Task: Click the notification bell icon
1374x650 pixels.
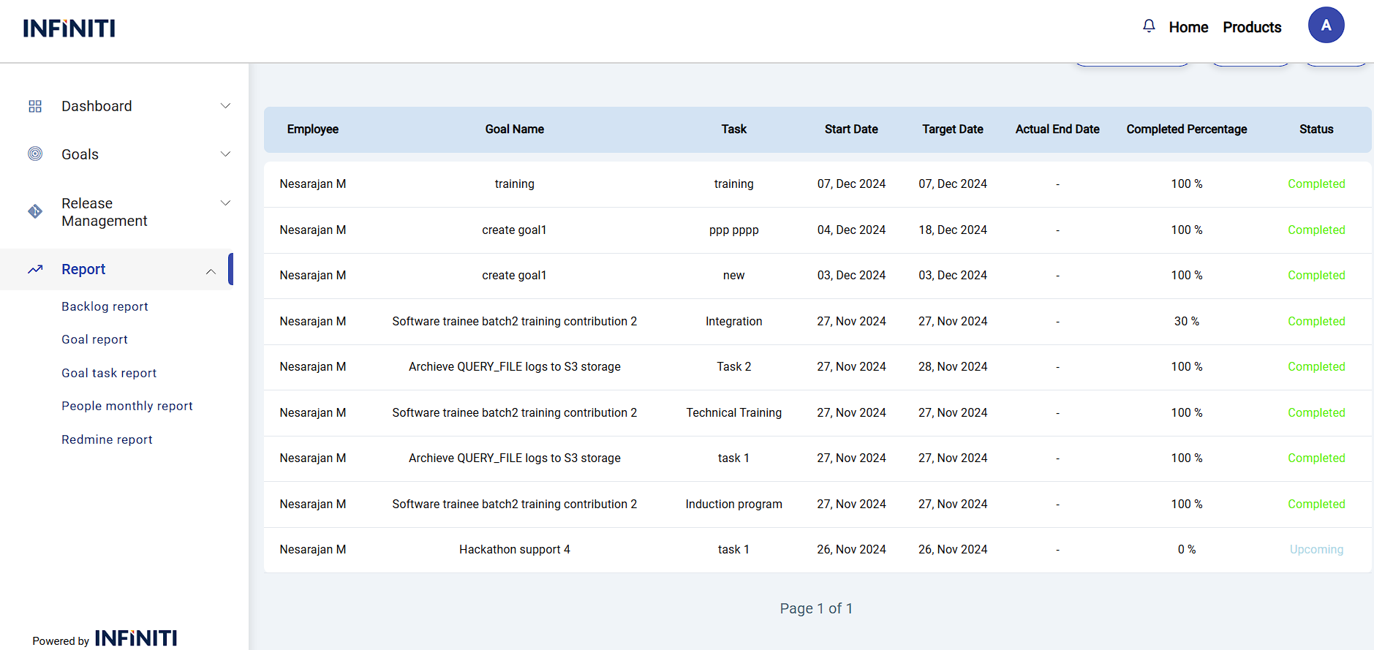Action: [x=1149, y=26]
